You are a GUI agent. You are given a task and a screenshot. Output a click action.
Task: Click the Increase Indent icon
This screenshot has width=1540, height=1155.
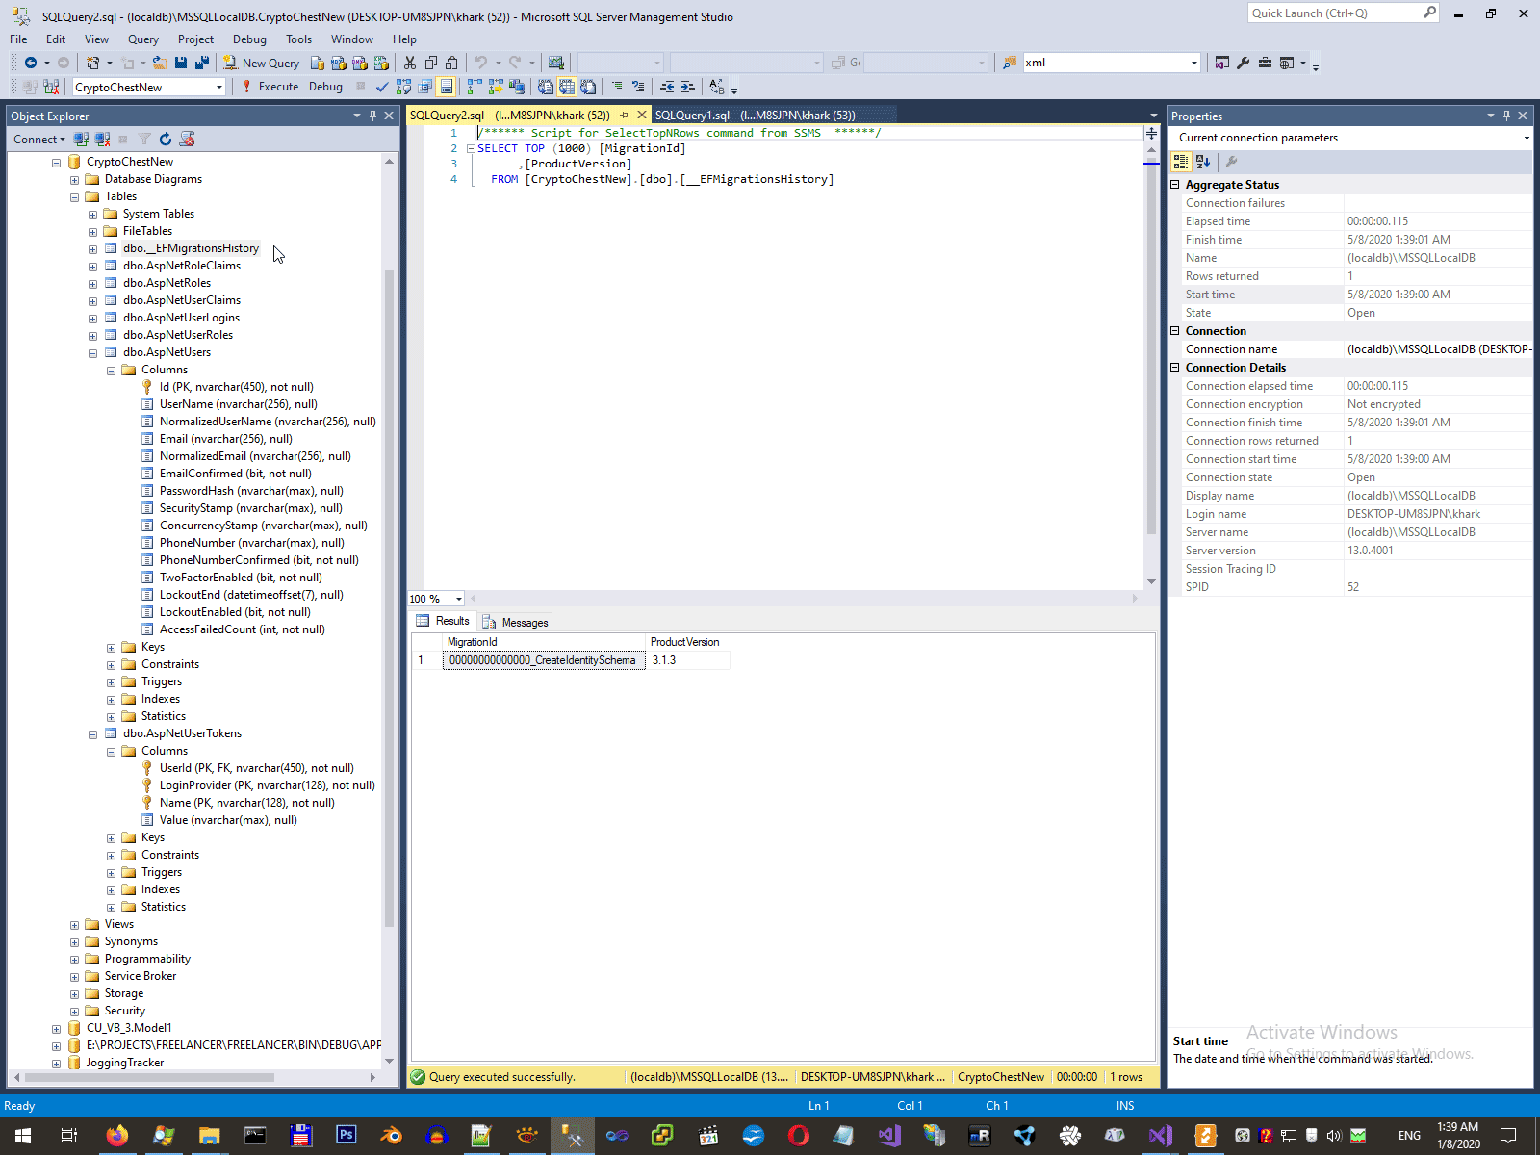pyautogui.click(x=687, y=87)
